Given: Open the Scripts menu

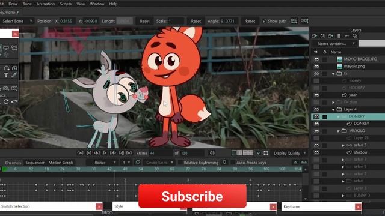Looking at the screenshot, I should point(66,4).
